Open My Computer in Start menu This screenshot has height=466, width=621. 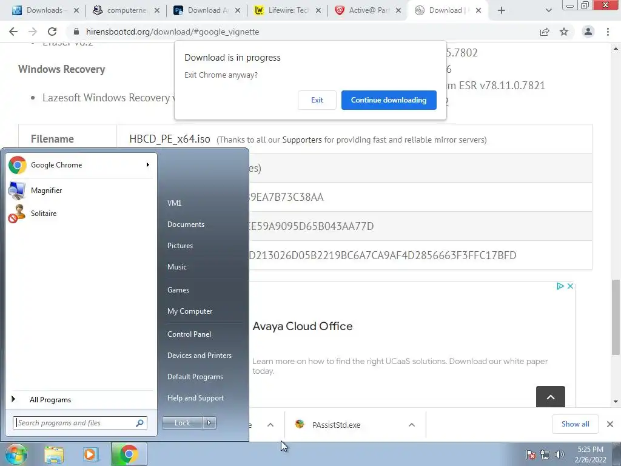[190, 311]
